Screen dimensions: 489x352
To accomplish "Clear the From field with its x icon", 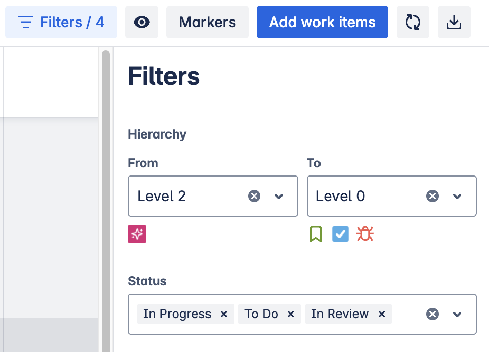I will [x=254, y=196].
